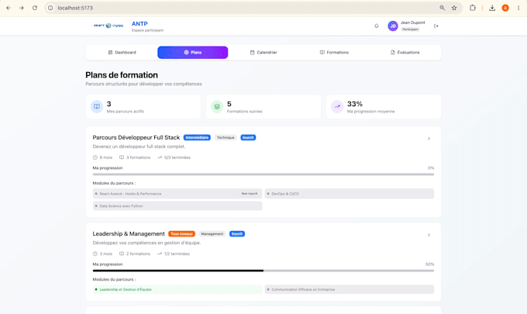Screen dimensions: 527x314
Task: Click the Intermédiaire badge
Action: pyautogui.click(x=197, y=137)
